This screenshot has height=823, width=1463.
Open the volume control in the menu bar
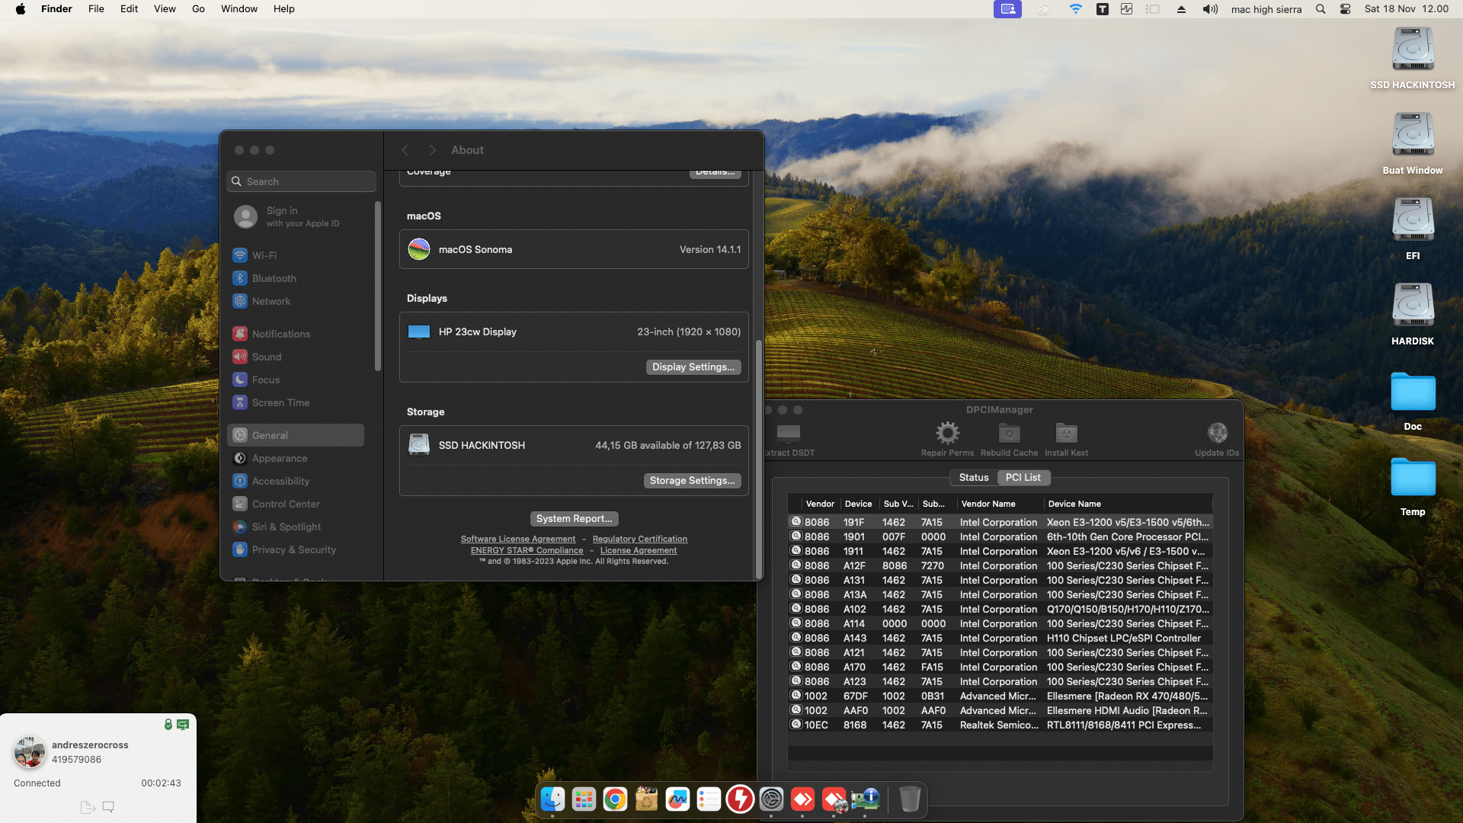pos(1210,9)
